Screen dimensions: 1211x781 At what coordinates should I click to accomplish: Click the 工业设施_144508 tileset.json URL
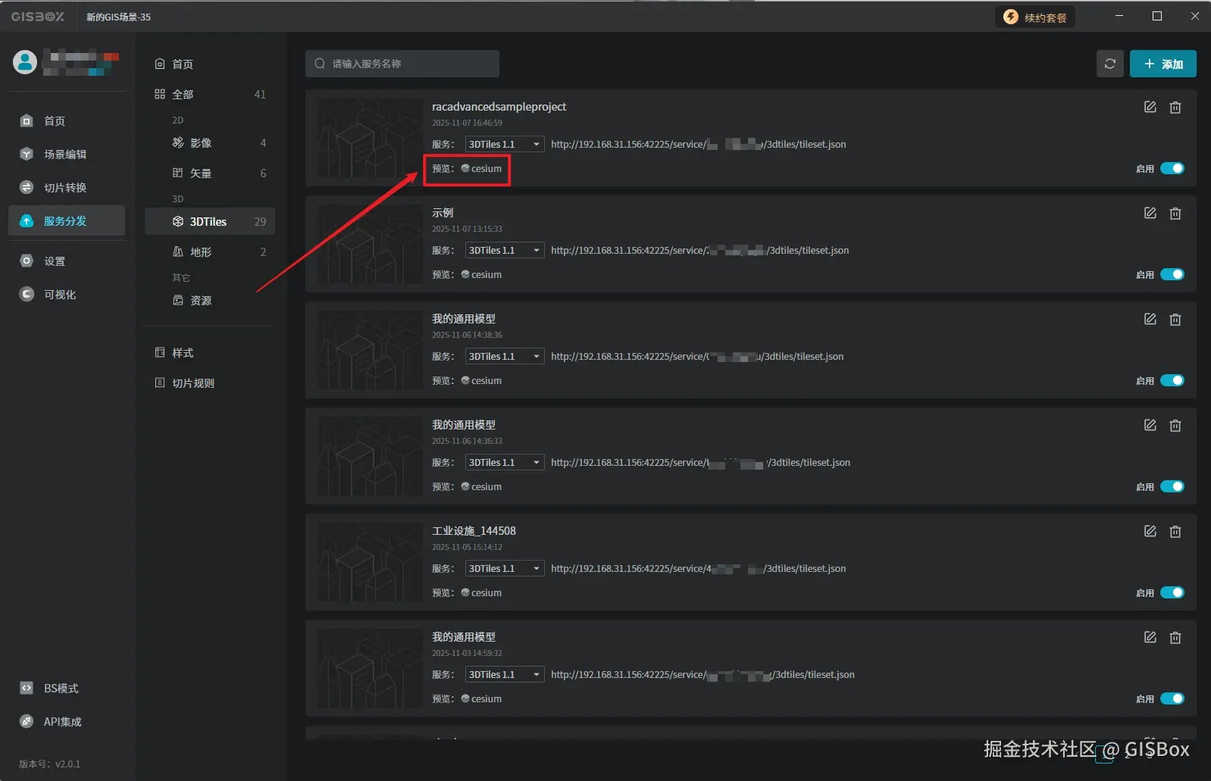point(698,568)
